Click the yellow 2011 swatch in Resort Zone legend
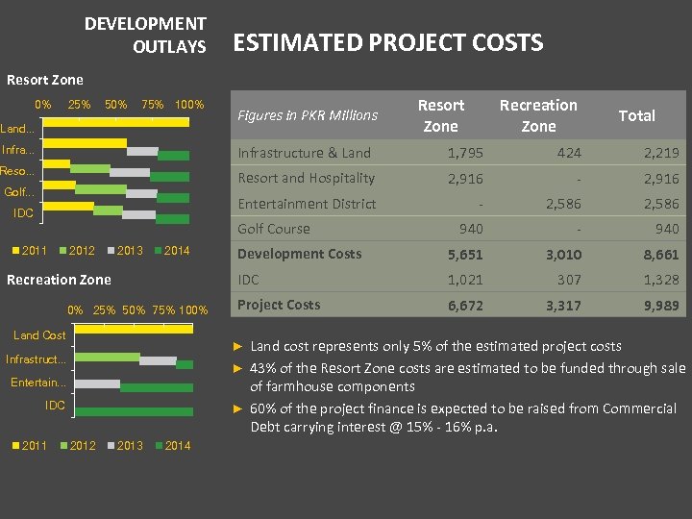 click(16, 251)
